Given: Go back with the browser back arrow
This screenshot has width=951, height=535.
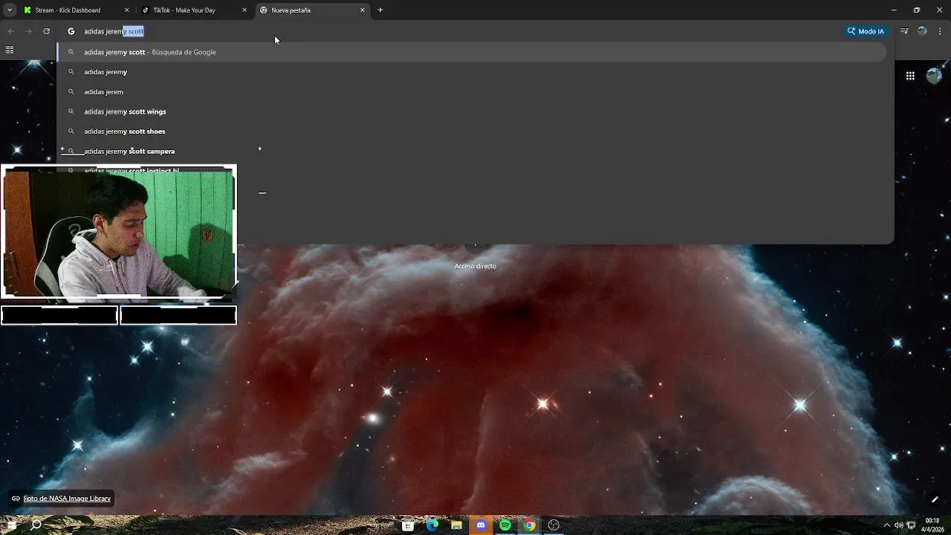Looking at the screenshot, I should click(10, 31).
